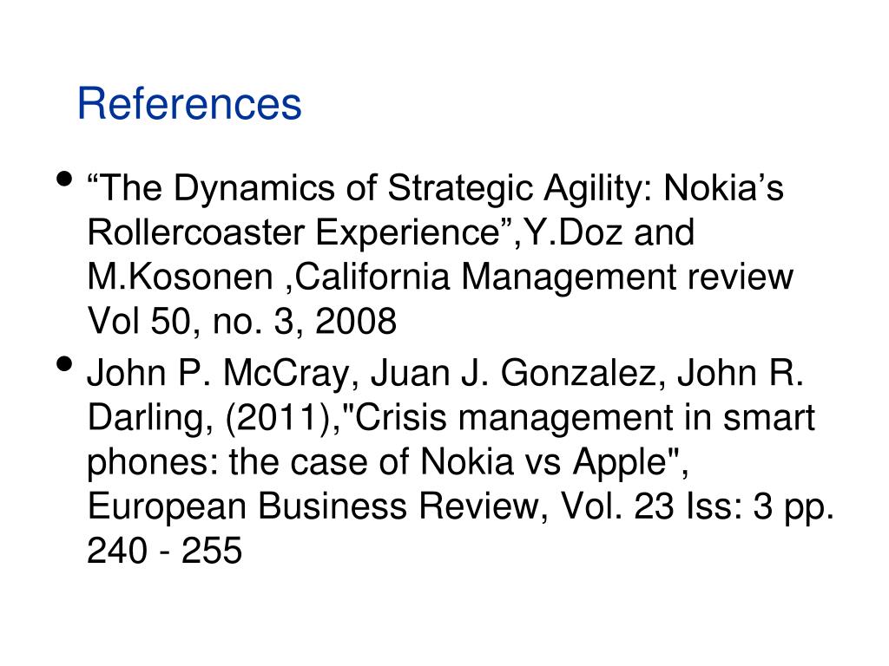
Task: Click the name "Juan J. Gonzalez"
Action: (x=513, y=374)
